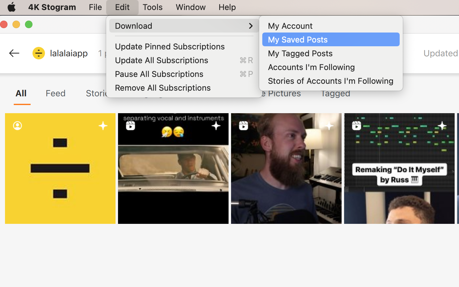
Task: Click the sparkle icon on yellow thumbnail
Action: (x=103, y=126)
